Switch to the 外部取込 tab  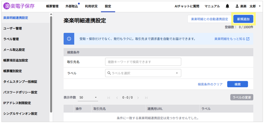[x=71, y=6]
